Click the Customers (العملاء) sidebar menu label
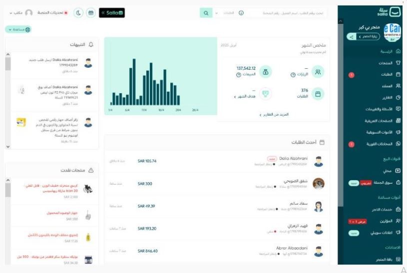The width and height of the screenshot is (407, 273). [x=387, y=86]
